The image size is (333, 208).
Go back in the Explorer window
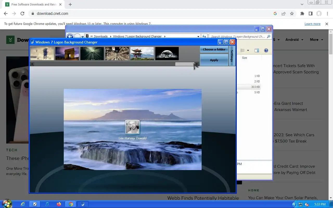point(70,36)
